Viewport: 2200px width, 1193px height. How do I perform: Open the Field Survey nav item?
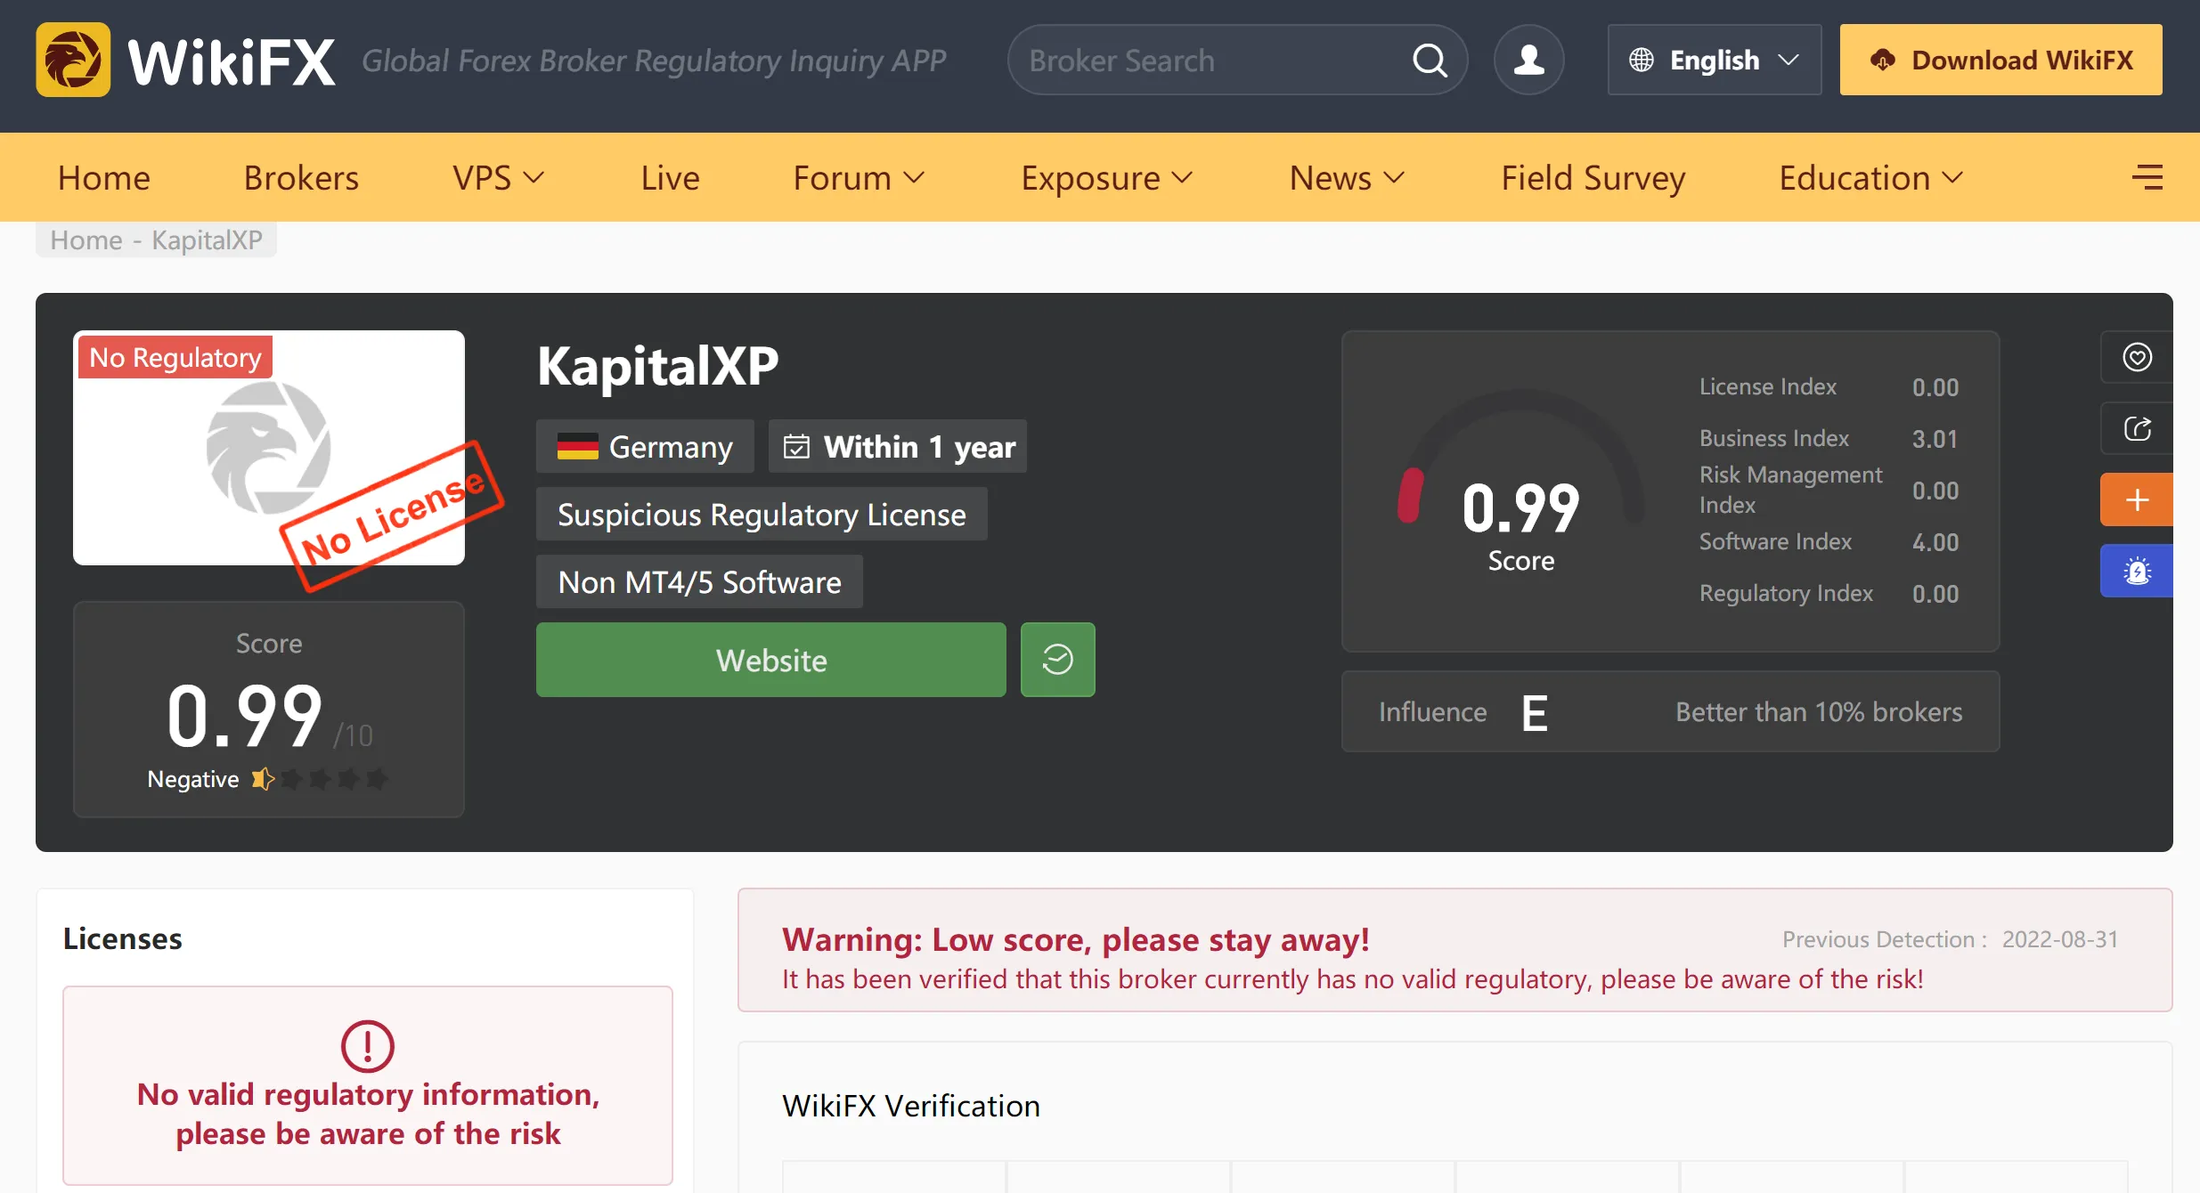[x=1593, y=177]
